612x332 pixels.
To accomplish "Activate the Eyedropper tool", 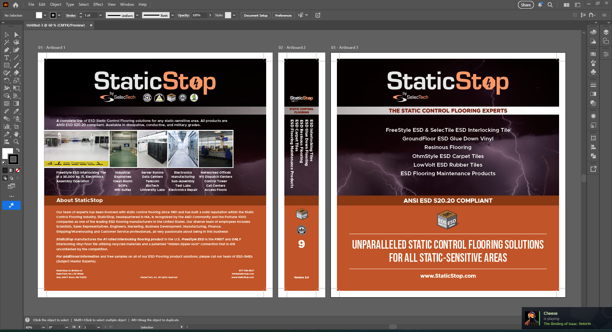I will tap(16, 111).
